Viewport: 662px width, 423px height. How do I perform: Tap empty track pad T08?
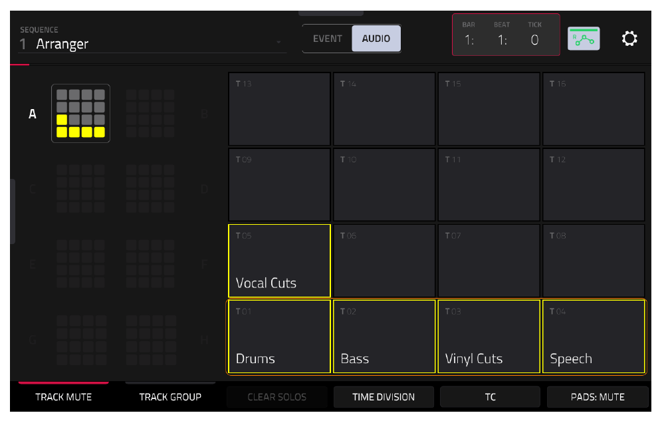[594, 261]
